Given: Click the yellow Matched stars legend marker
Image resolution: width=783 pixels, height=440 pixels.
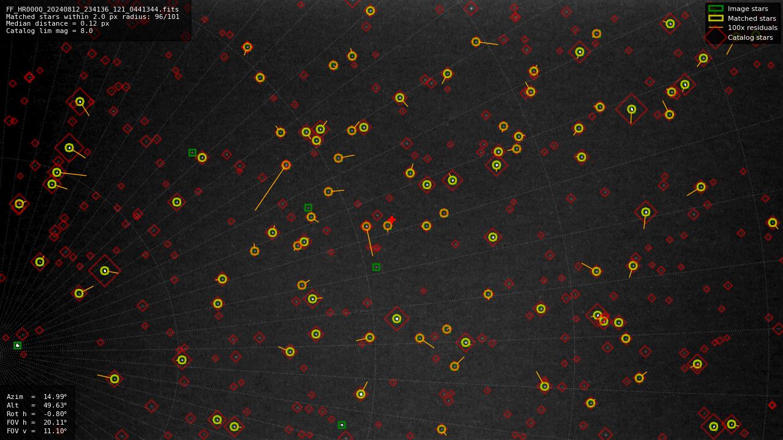Looking at the screenshot, I should pyautogui.click(x=716, y=18).
